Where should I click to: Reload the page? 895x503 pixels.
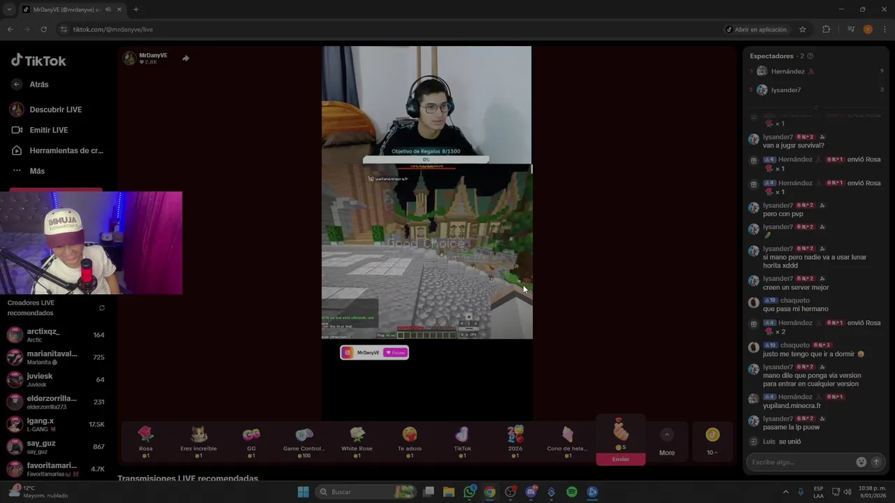click(43, 29)
